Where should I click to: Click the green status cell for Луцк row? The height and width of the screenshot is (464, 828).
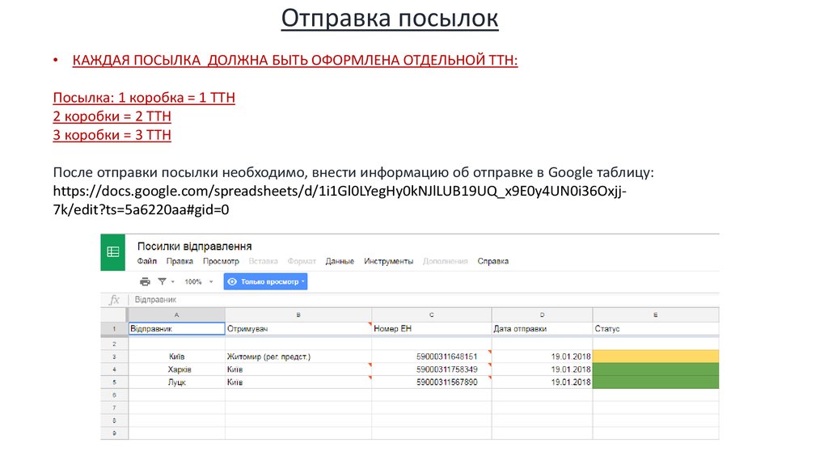(655, 382)
